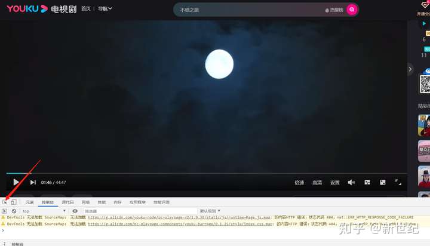430x246 pixels.
Task: Toggle the device emulation toolbar
Action: click(x=13, y=202)
